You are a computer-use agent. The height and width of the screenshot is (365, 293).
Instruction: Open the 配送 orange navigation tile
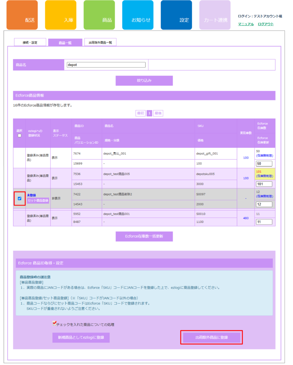pyautogui.click(x=22, y=15)
